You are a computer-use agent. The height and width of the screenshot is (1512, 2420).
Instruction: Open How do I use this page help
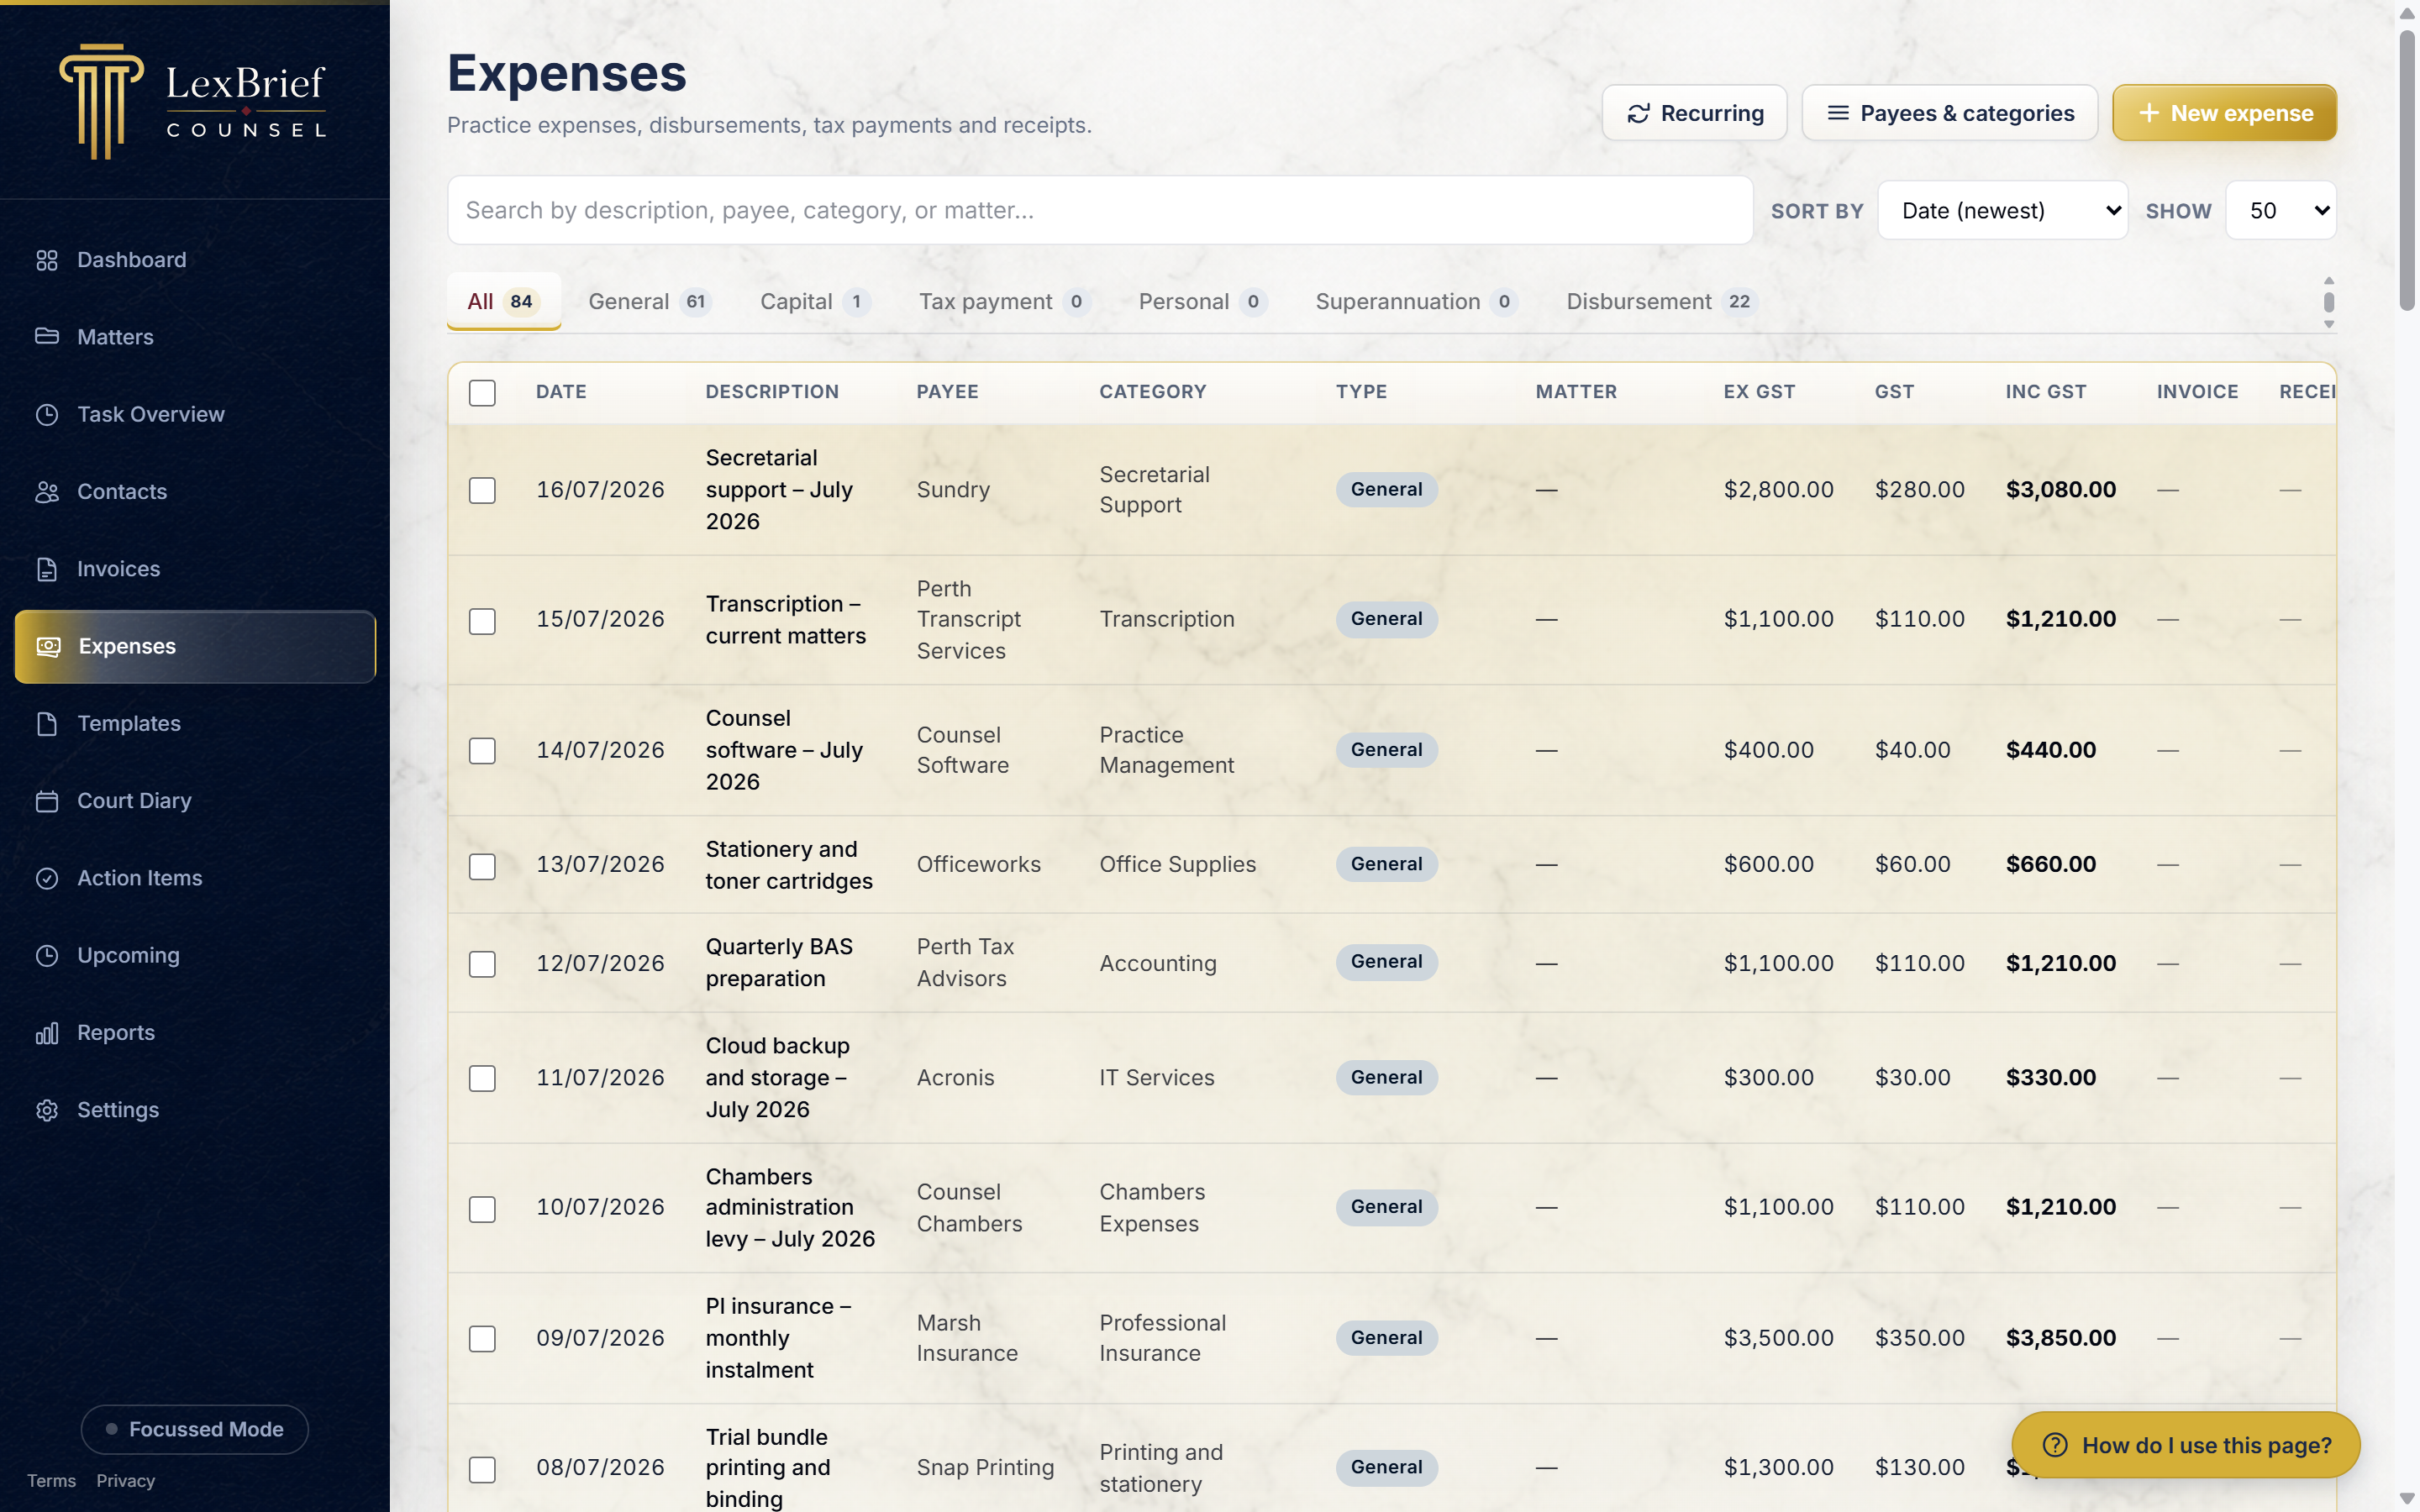point(2186,1445)
